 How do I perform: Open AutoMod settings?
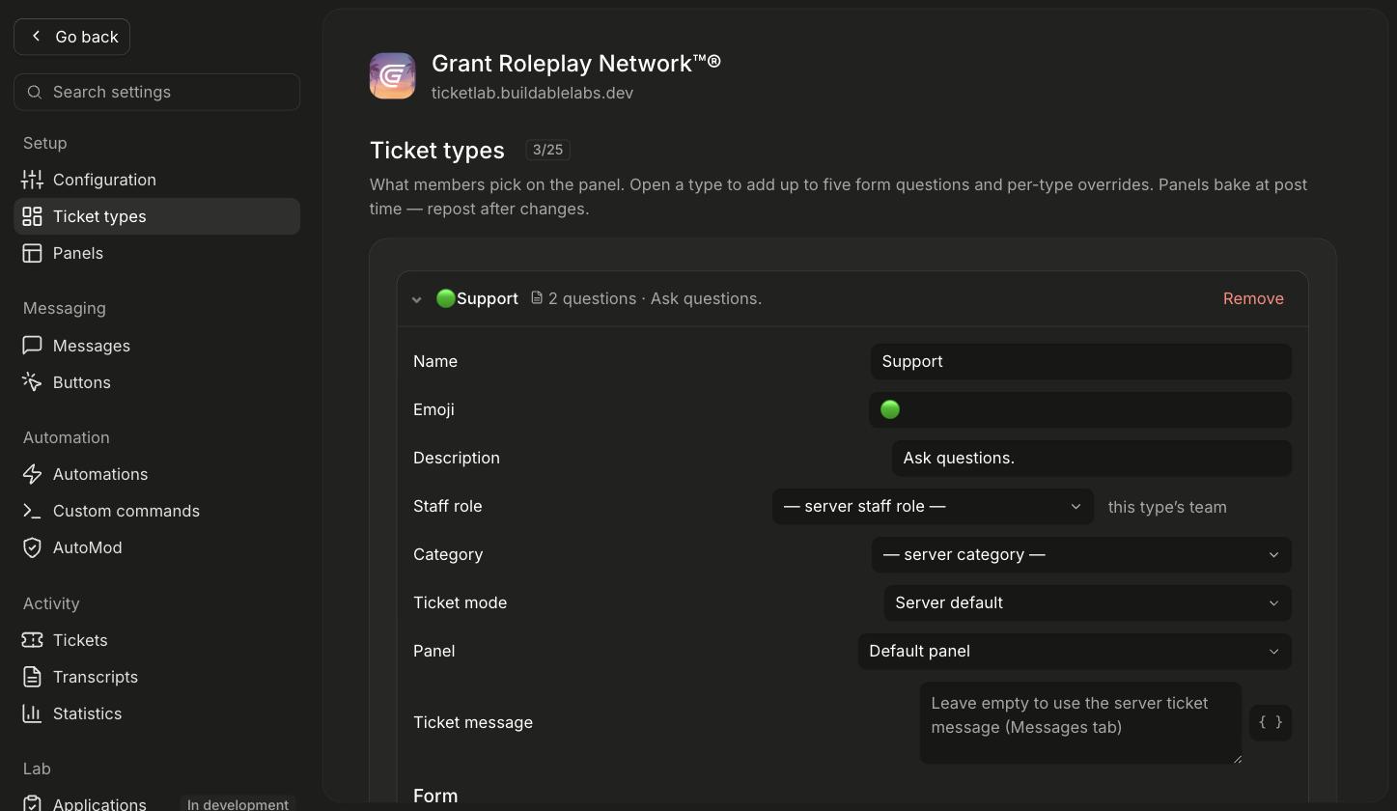click(x=156, y=547)
